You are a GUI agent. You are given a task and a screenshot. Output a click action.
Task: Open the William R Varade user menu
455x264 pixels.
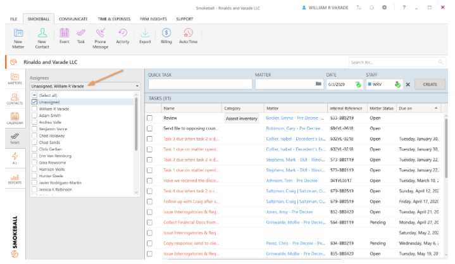click(325, 8)
